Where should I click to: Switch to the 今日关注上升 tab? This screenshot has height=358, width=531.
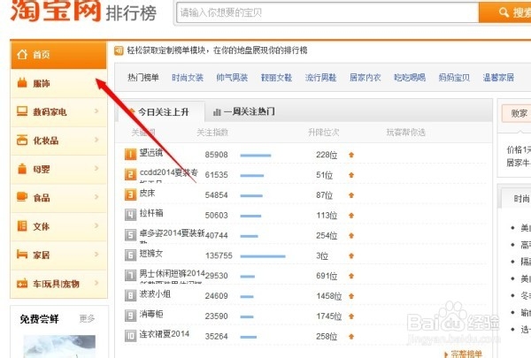(x=161, y=111)
